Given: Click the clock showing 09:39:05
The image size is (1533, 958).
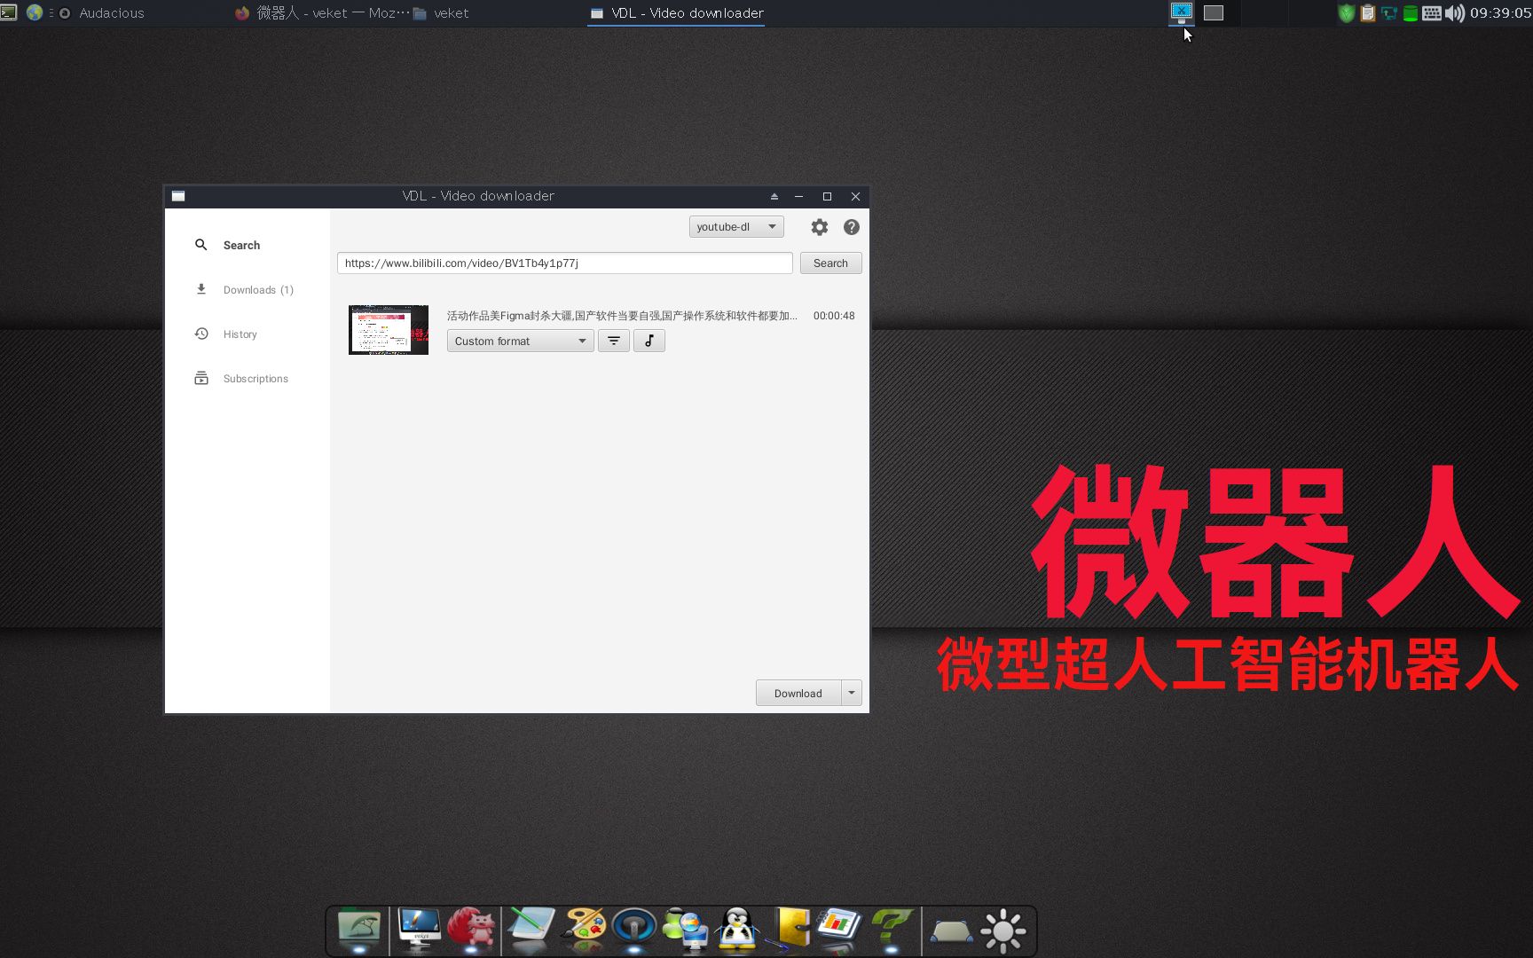Looking at the screenshot, I should pyautogui.click(x=1500, y=12).
